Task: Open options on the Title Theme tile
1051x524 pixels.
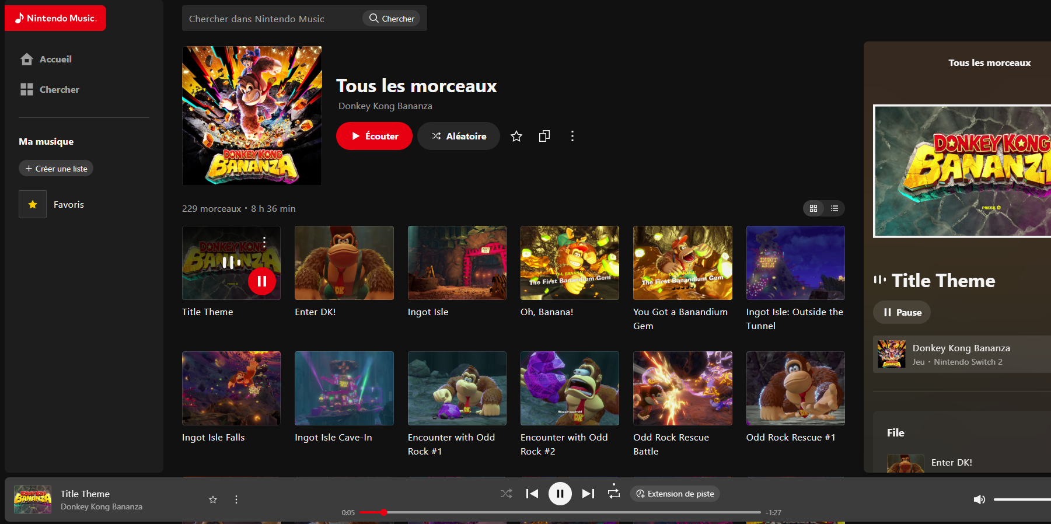Action: pyautogui.click(x=264, y=242)
